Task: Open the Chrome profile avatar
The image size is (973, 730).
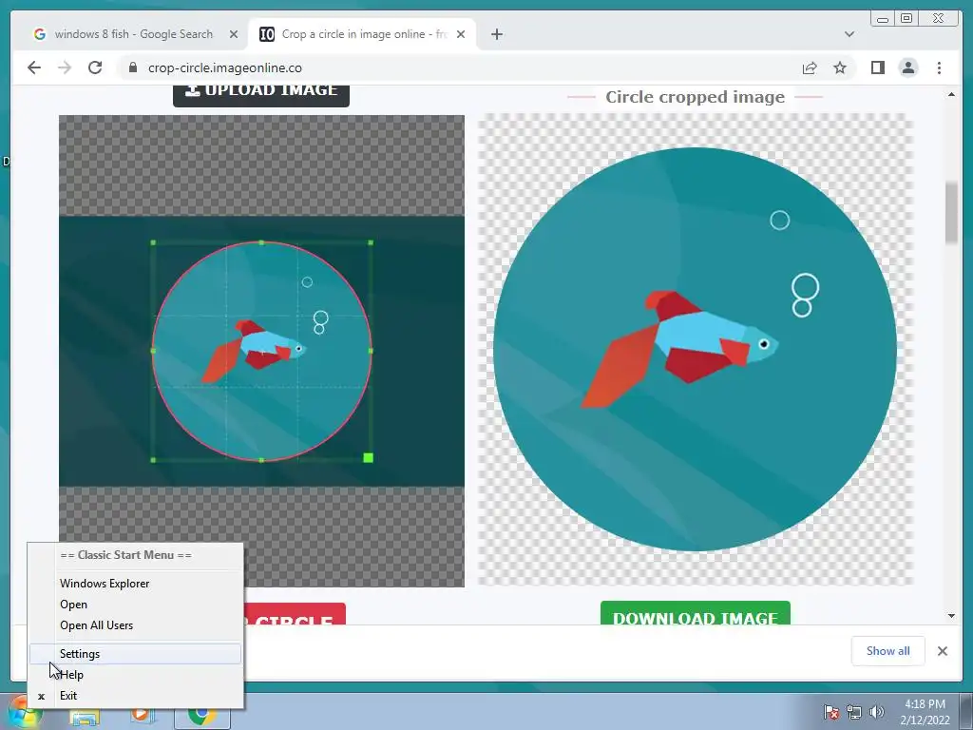Action: click(908, 67)
